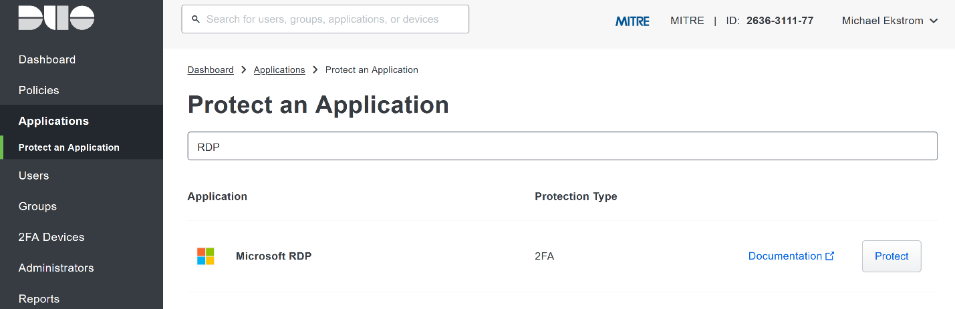Image resolution: width=955 pixels, height=309 pixels.
Task: Navigate to Groups in the sidebar
Action: [37, 206]
